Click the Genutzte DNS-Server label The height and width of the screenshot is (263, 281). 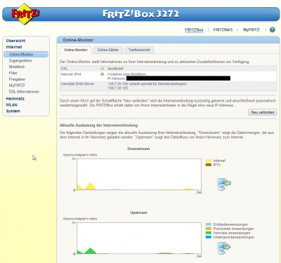[77, 83]
